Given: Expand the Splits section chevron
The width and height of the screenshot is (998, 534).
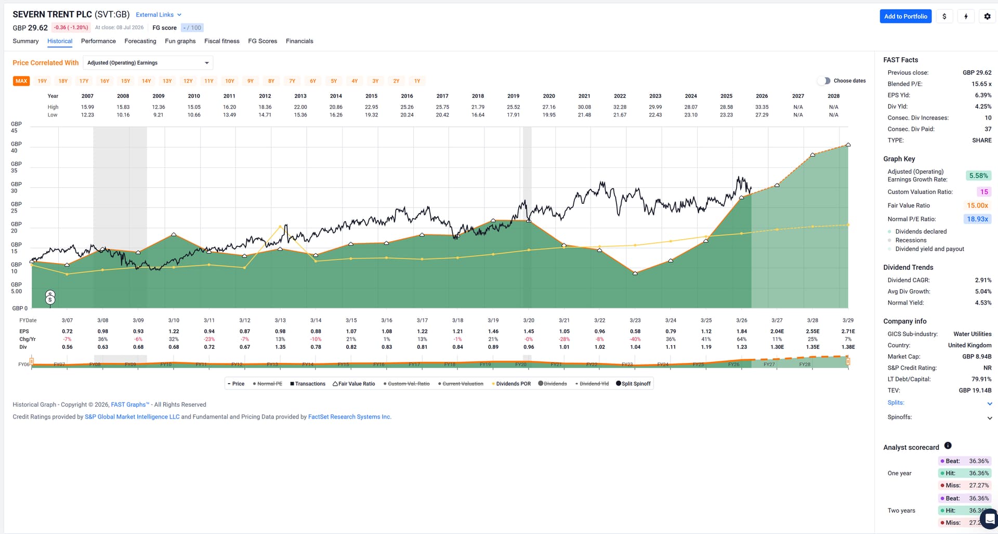Looking at the screenshot, I should pyautogui.click(x=989, y=403).
